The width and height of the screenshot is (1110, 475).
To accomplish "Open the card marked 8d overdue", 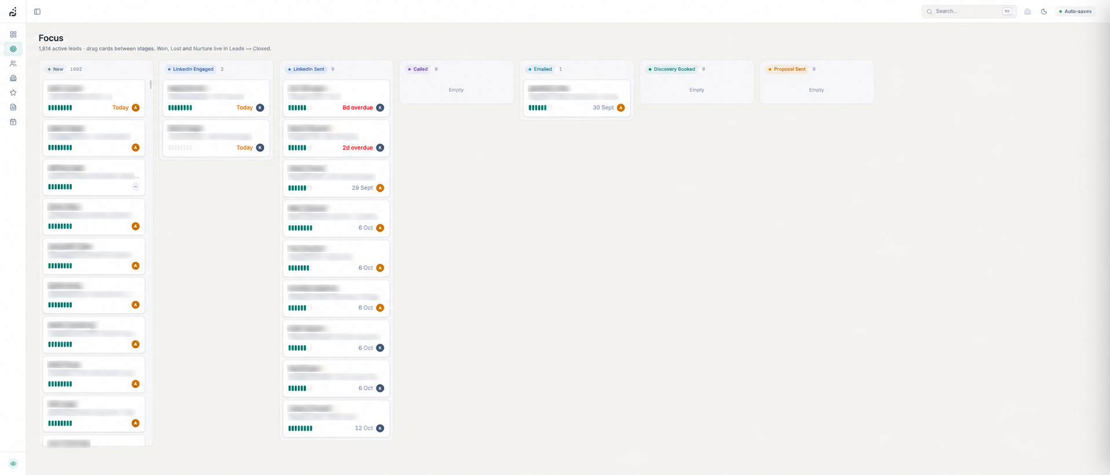I will click(336, 98).
